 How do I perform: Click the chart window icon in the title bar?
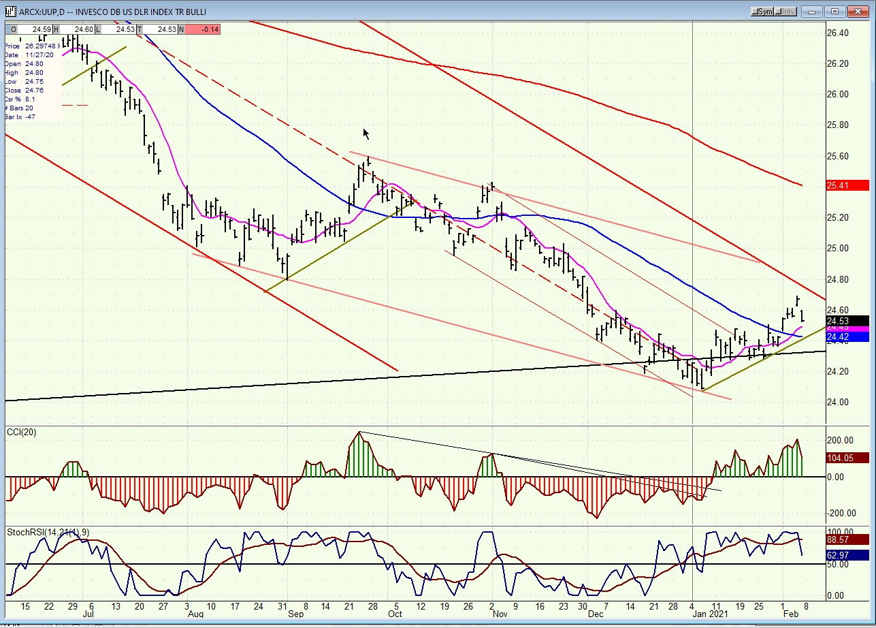[x=10, y=12]
